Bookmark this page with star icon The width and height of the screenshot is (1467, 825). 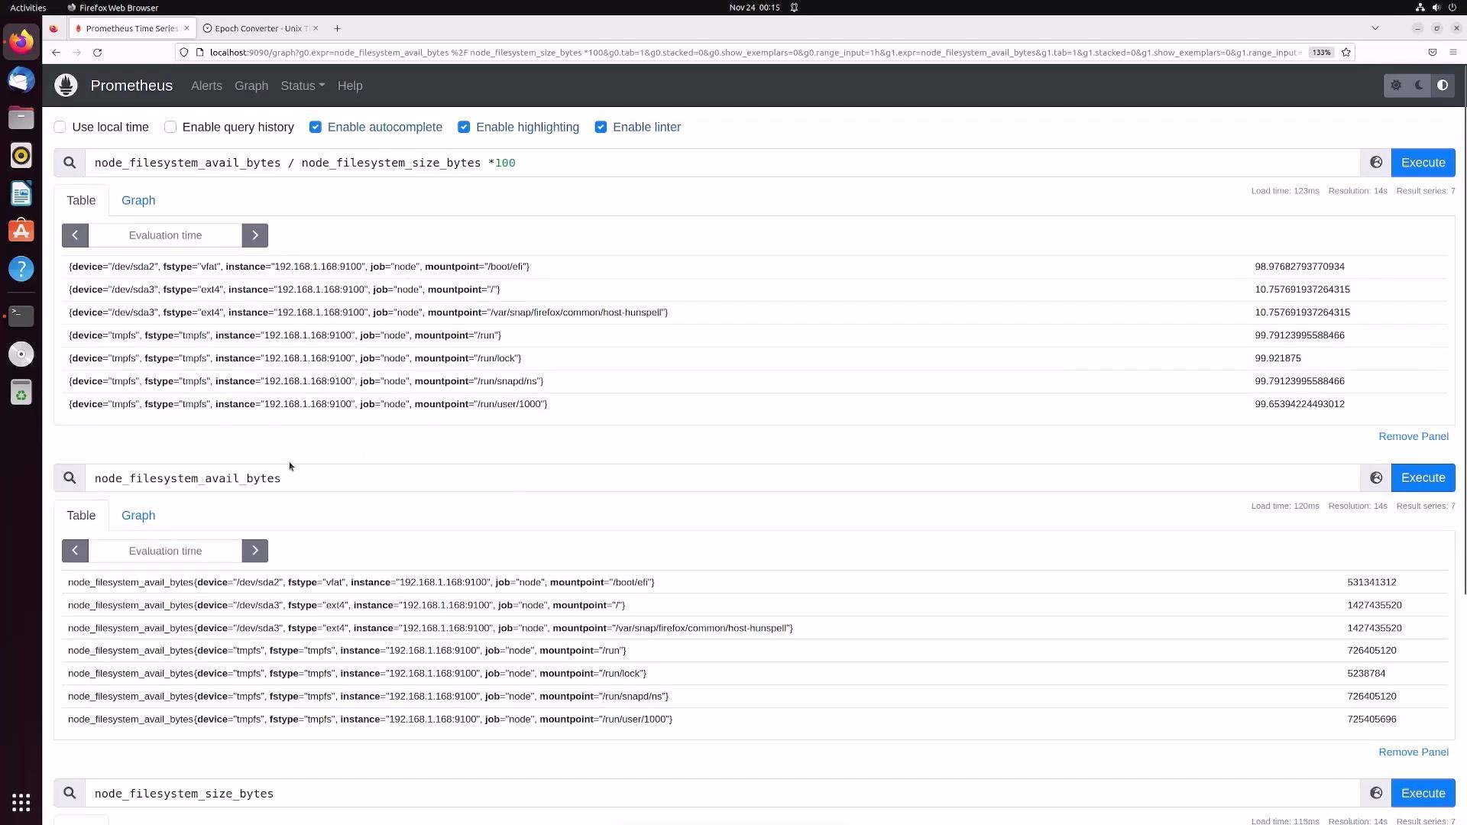point(1346,53)
